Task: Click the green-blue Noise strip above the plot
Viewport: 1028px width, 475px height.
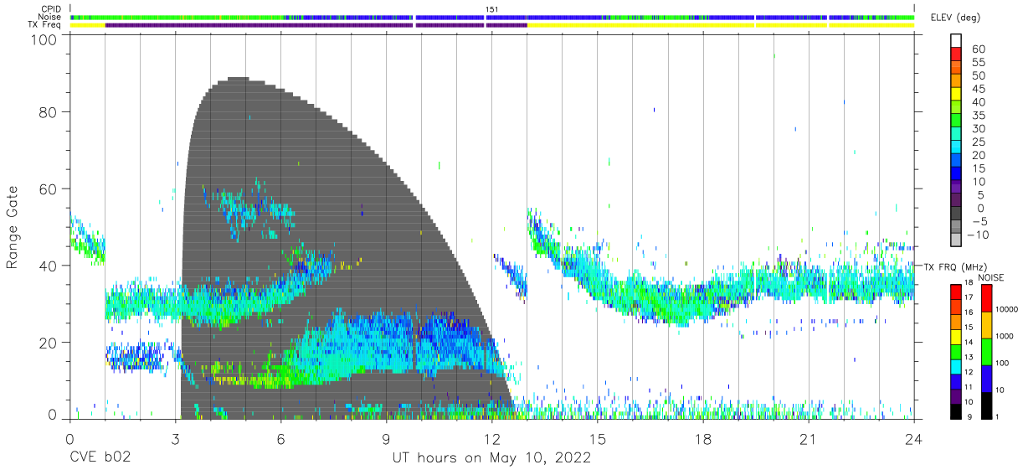Action: coord(492,17)
